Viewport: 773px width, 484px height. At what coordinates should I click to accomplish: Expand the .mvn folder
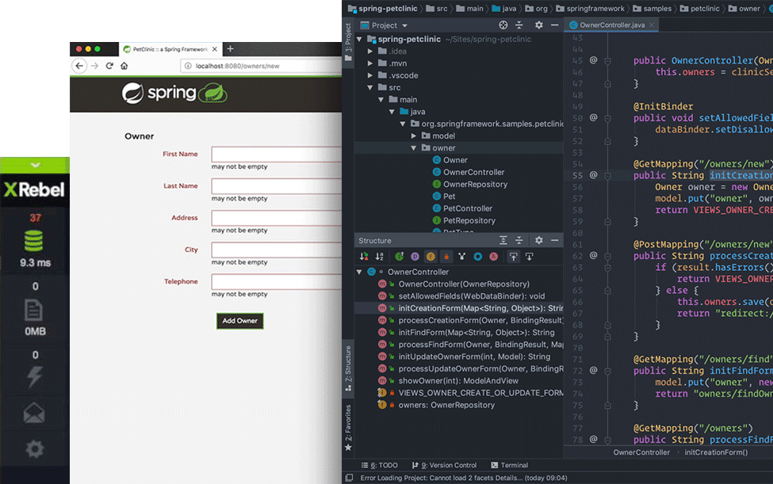coord(369,63)
